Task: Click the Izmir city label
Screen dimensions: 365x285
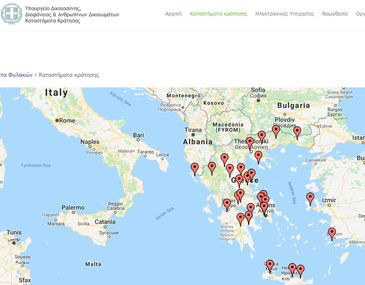Action: (x=329, y=200)
